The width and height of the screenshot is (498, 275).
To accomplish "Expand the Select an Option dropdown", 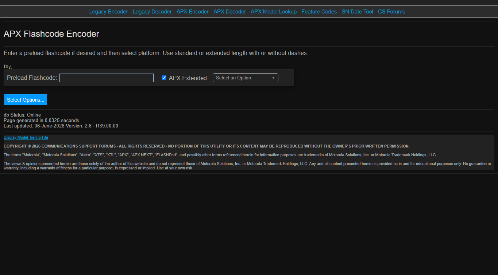I will point(246,78).
